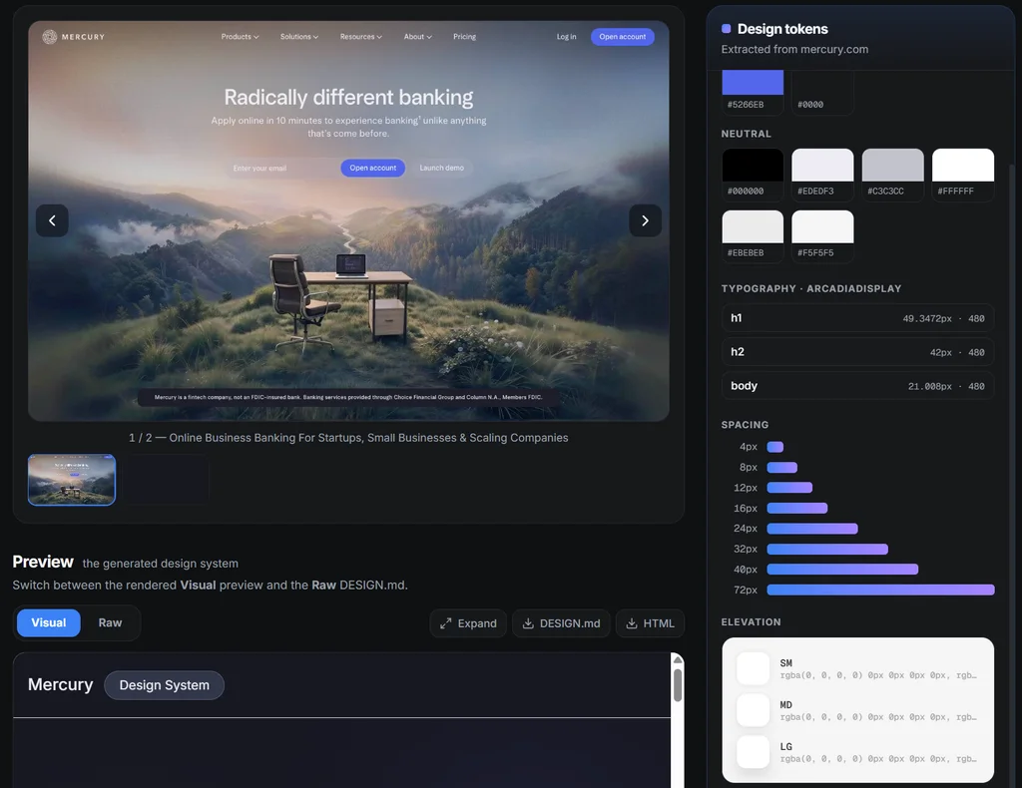Click the SM elevation sample box
The height and width of the screenshot is (788, 1022).
click(x=753, y=669)
